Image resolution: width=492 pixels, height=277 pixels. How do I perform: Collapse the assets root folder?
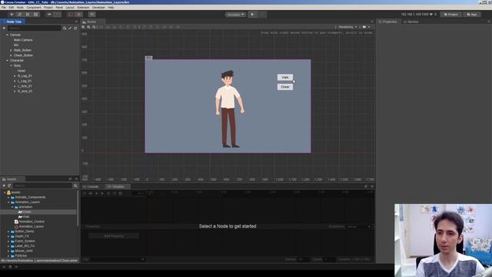click(5, 192)
